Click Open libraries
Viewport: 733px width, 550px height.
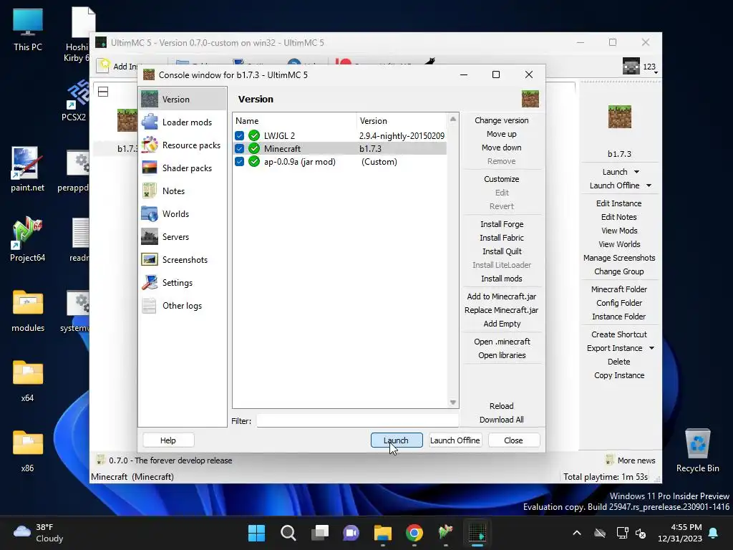coord(502,355)
